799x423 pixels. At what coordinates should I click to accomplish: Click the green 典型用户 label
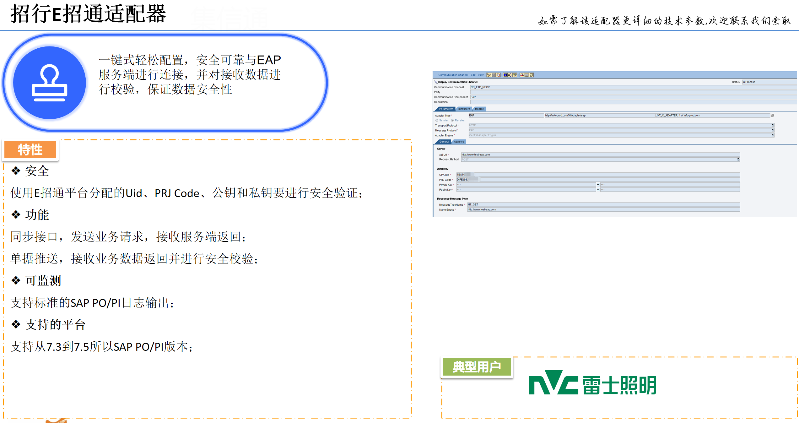[477, 367]
